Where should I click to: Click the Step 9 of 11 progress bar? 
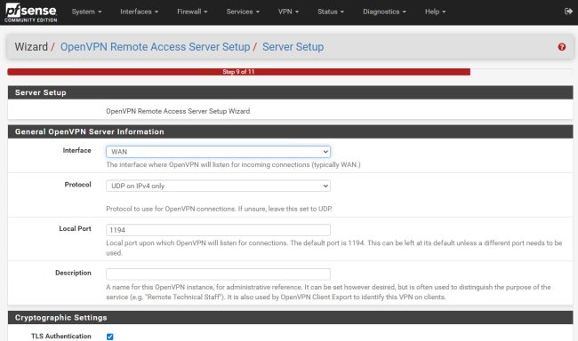coord(238,72)
